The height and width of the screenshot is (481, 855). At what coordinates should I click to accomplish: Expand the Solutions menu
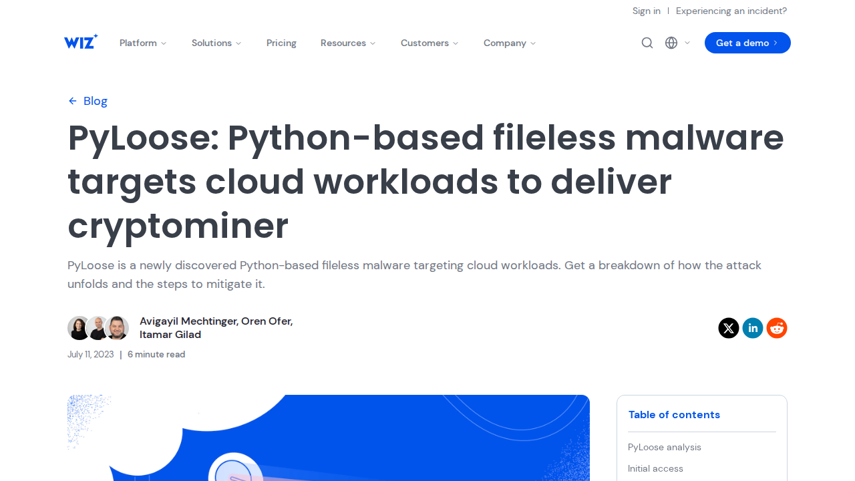[216, 43]
